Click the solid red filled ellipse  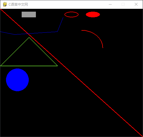coord(93,14)
